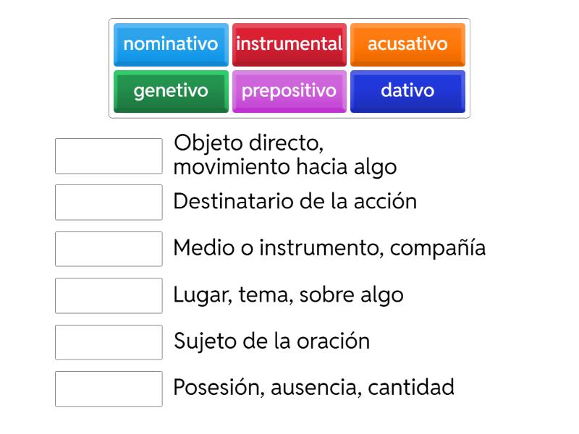Click the 'Destinatario de la acción' definition text

coord(295,201)
